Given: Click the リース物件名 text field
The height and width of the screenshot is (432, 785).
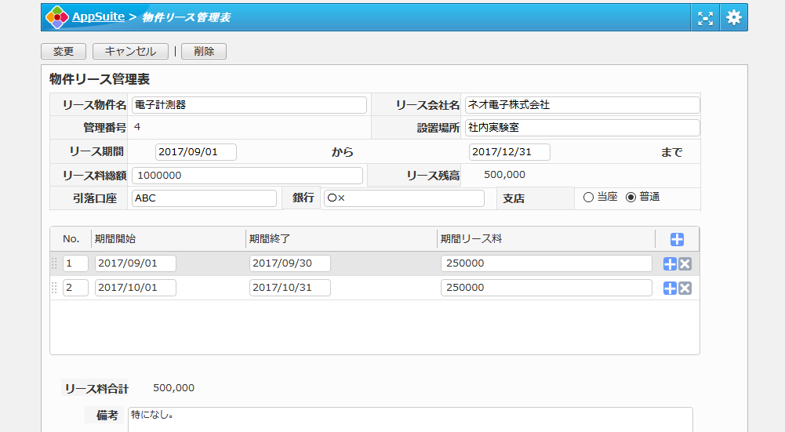Looking at the screenshot, I should coord(249,105).
